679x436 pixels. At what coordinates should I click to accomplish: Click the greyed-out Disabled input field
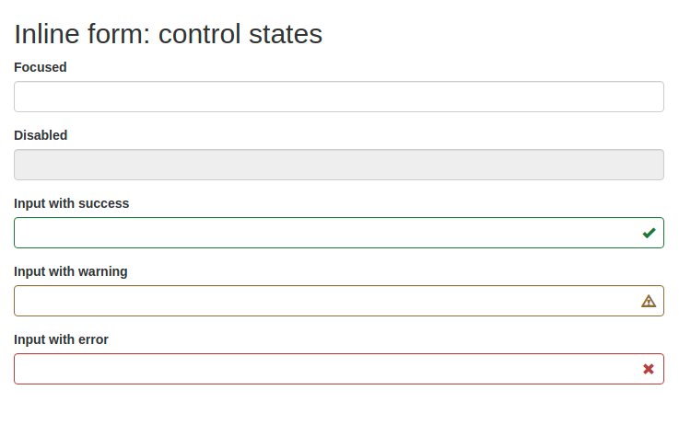point(339,165)
